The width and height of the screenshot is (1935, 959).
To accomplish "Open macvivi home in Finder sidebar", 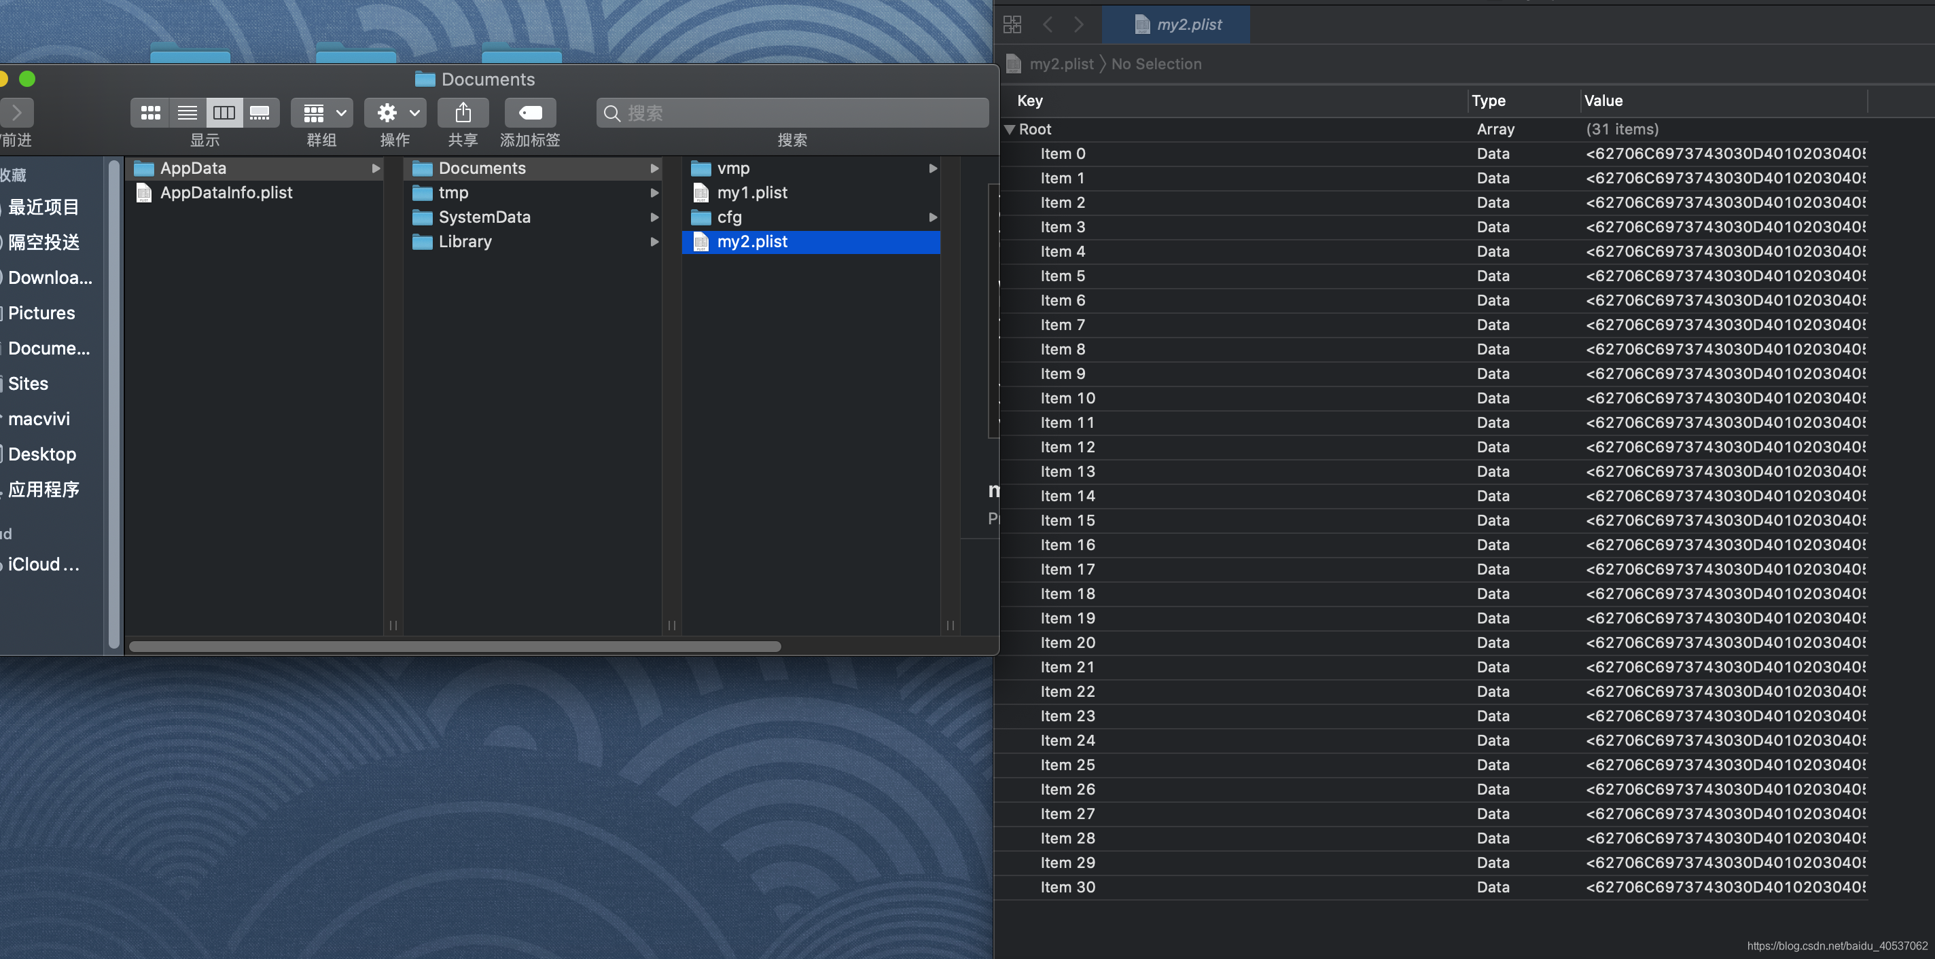I will pos(39,419).
